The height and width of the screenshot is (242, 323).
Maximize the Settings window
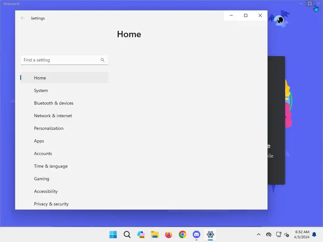pos(245,15)
